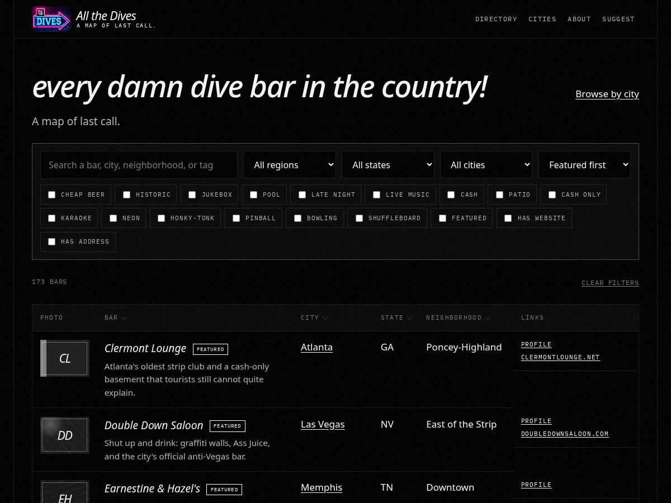Check the Honky-Tonk filter

161,218
